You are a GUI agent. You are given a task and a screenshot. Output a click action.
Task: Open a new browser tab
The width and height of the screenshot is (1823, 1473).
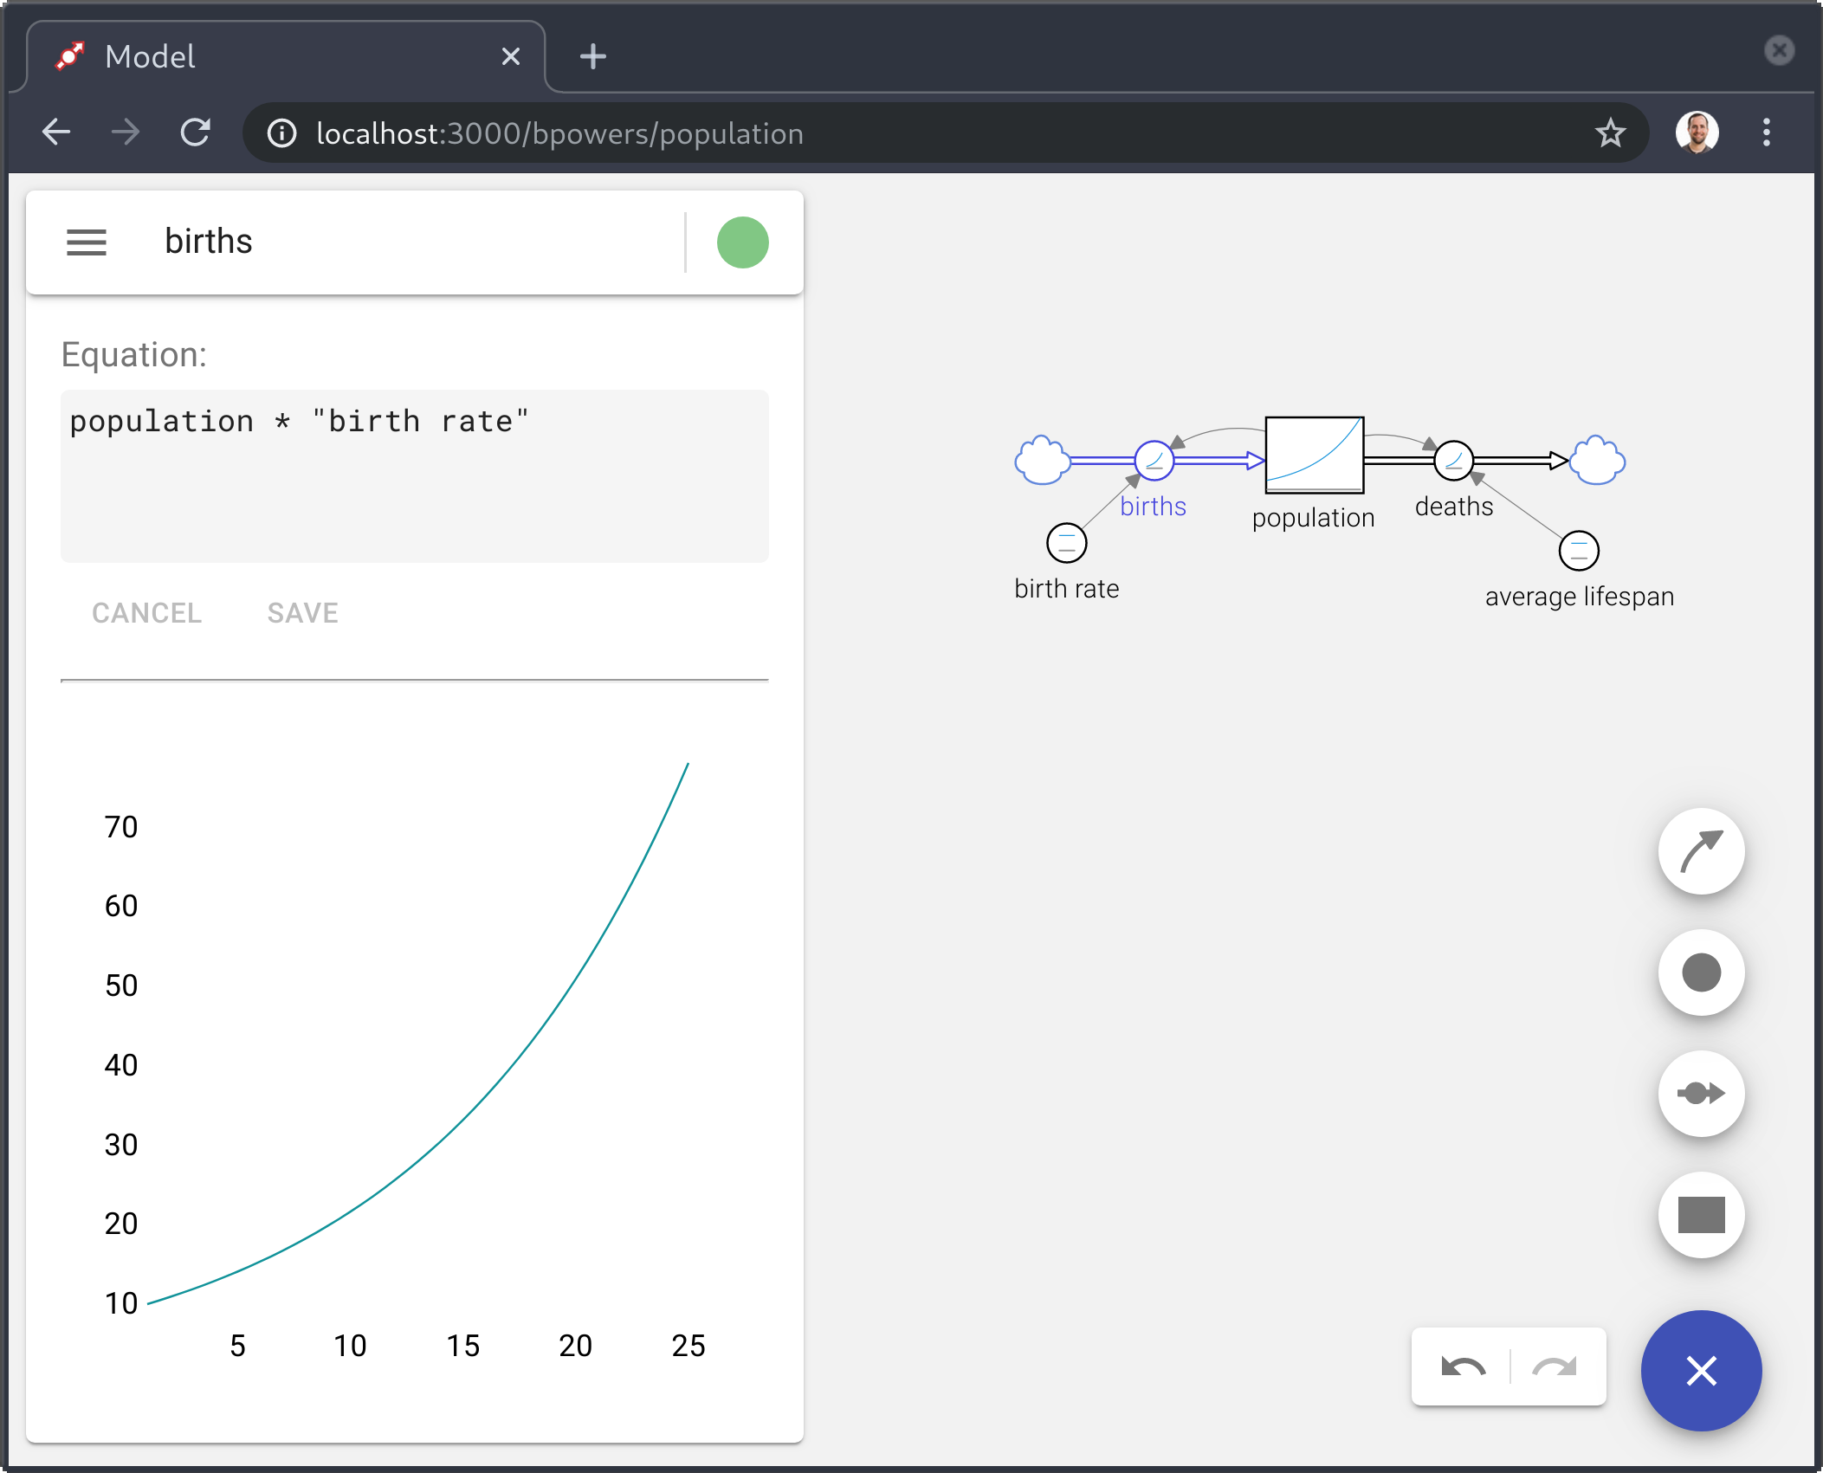(593, 57)
